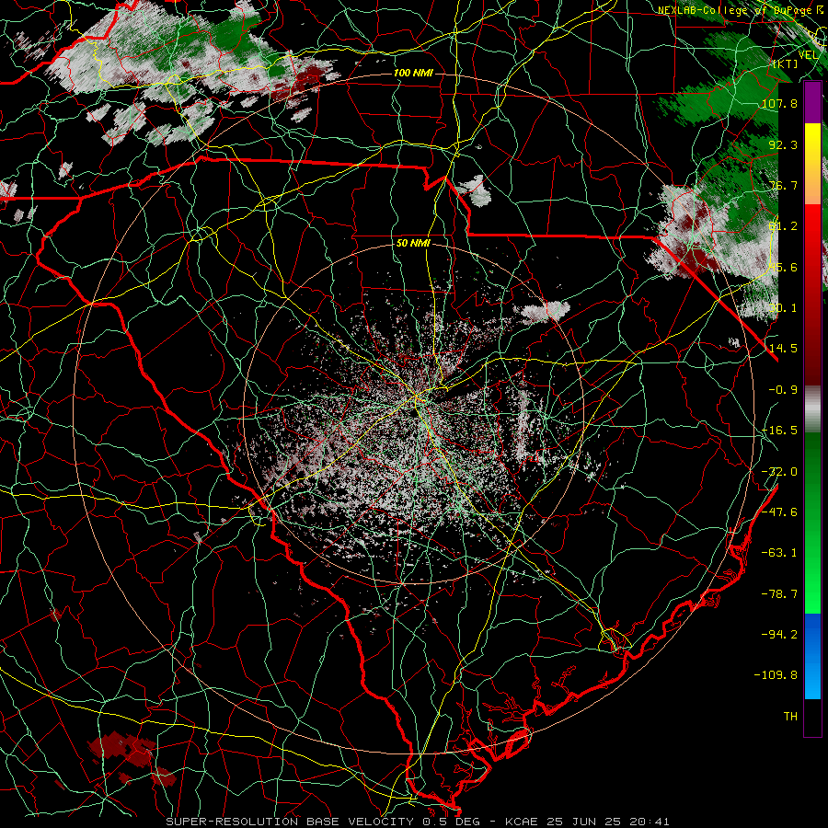
Task: Click the gray near-zero color bar segment
Action: (812, 409)
